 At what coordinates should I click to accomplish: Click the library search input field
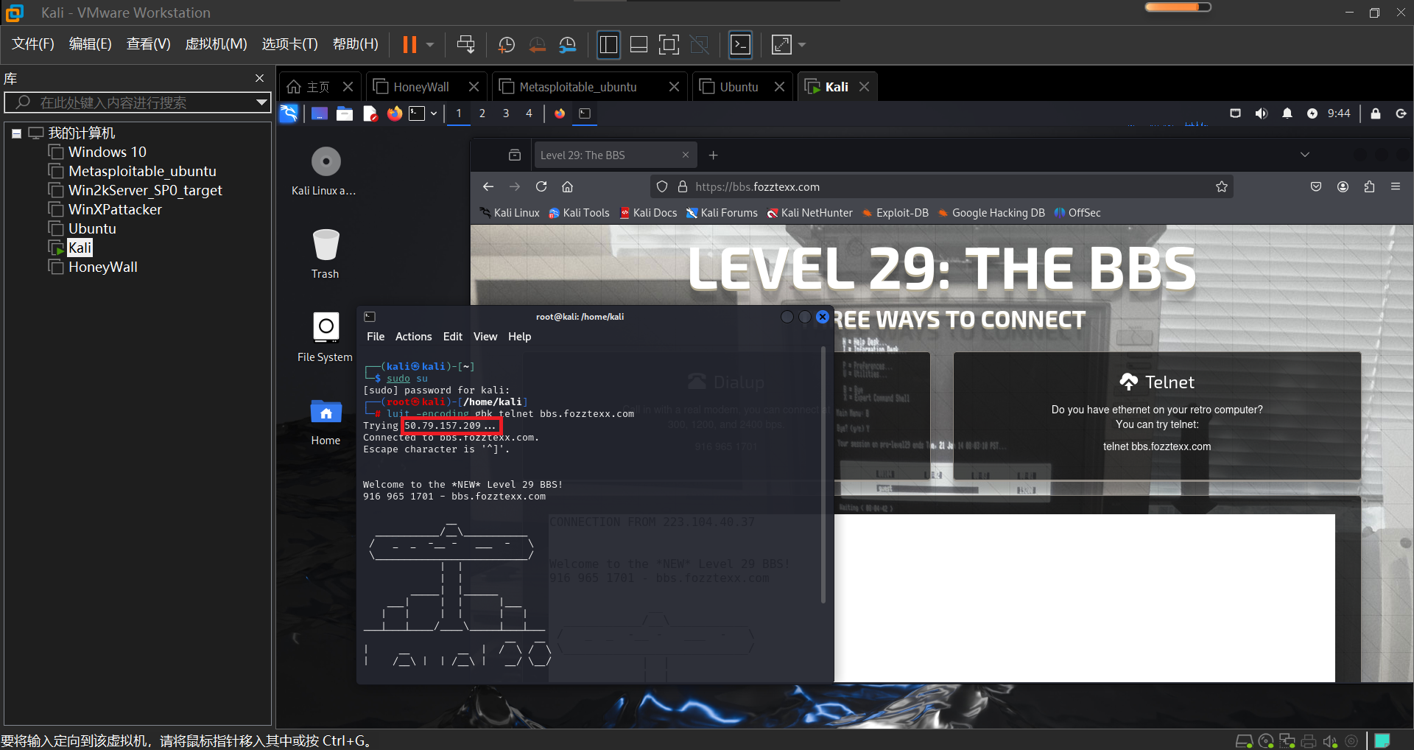click(136, 102)
